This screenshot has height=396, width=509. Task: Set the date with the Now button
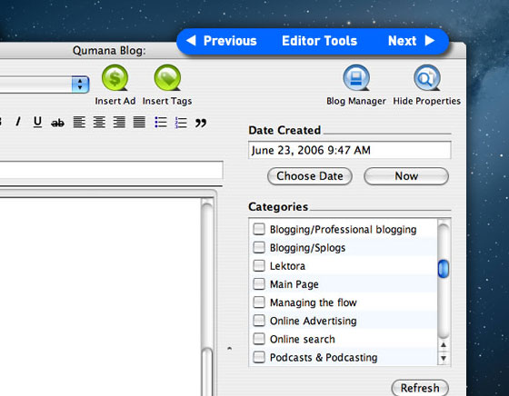click(406, 176)
